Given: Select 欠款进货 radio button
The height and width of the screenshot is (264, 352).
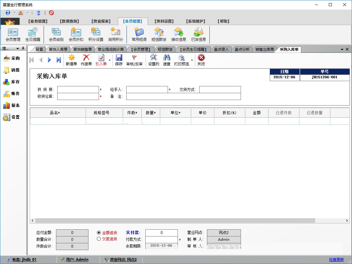Looking at the screenshot, I should (x=99, y=239).
